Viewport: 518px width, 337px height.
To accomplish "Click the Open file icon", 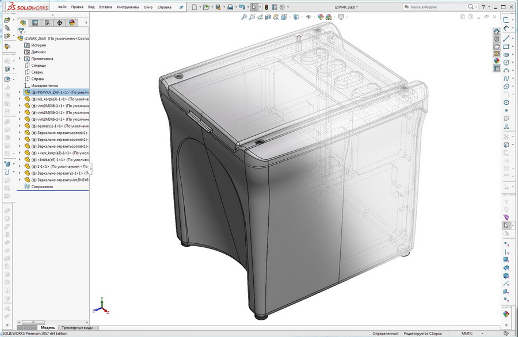I will tap(206, 7).
